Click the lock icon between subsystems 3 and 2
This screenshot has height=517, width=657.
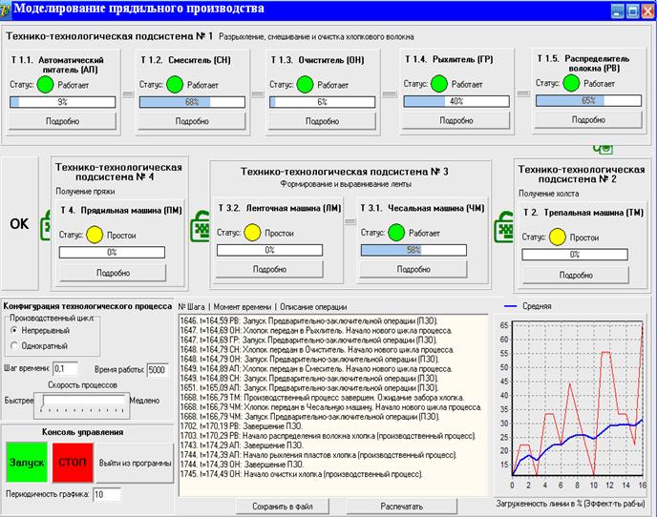coord(503,227)
